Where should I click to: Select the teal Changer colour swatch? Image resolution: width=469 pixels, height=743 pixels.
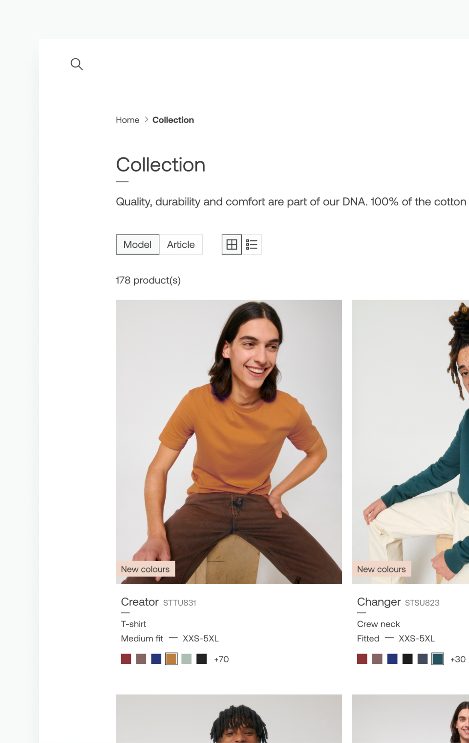(438, 659)
